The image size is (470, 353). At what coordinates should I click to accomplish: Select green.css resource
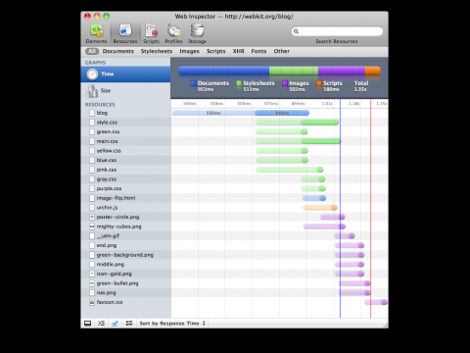coord(125,131)
